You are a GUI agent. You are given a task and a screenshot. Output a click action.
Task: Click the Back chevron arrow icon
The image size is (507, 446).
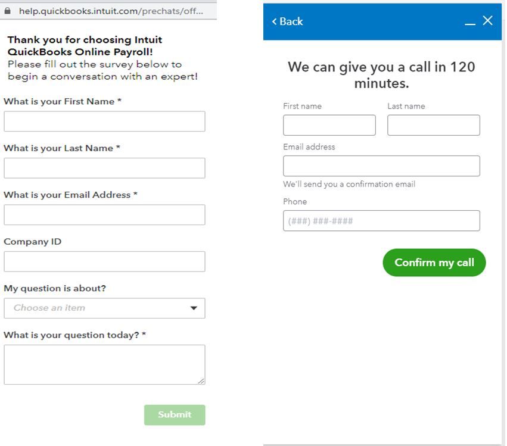pyautogui.click(x=274, y=21)
